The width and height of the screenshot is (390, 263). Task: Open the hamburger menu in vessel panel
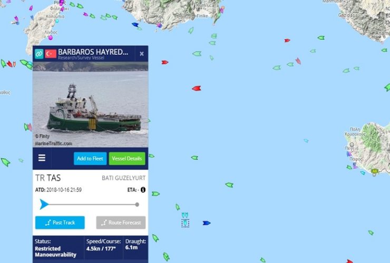42,158
